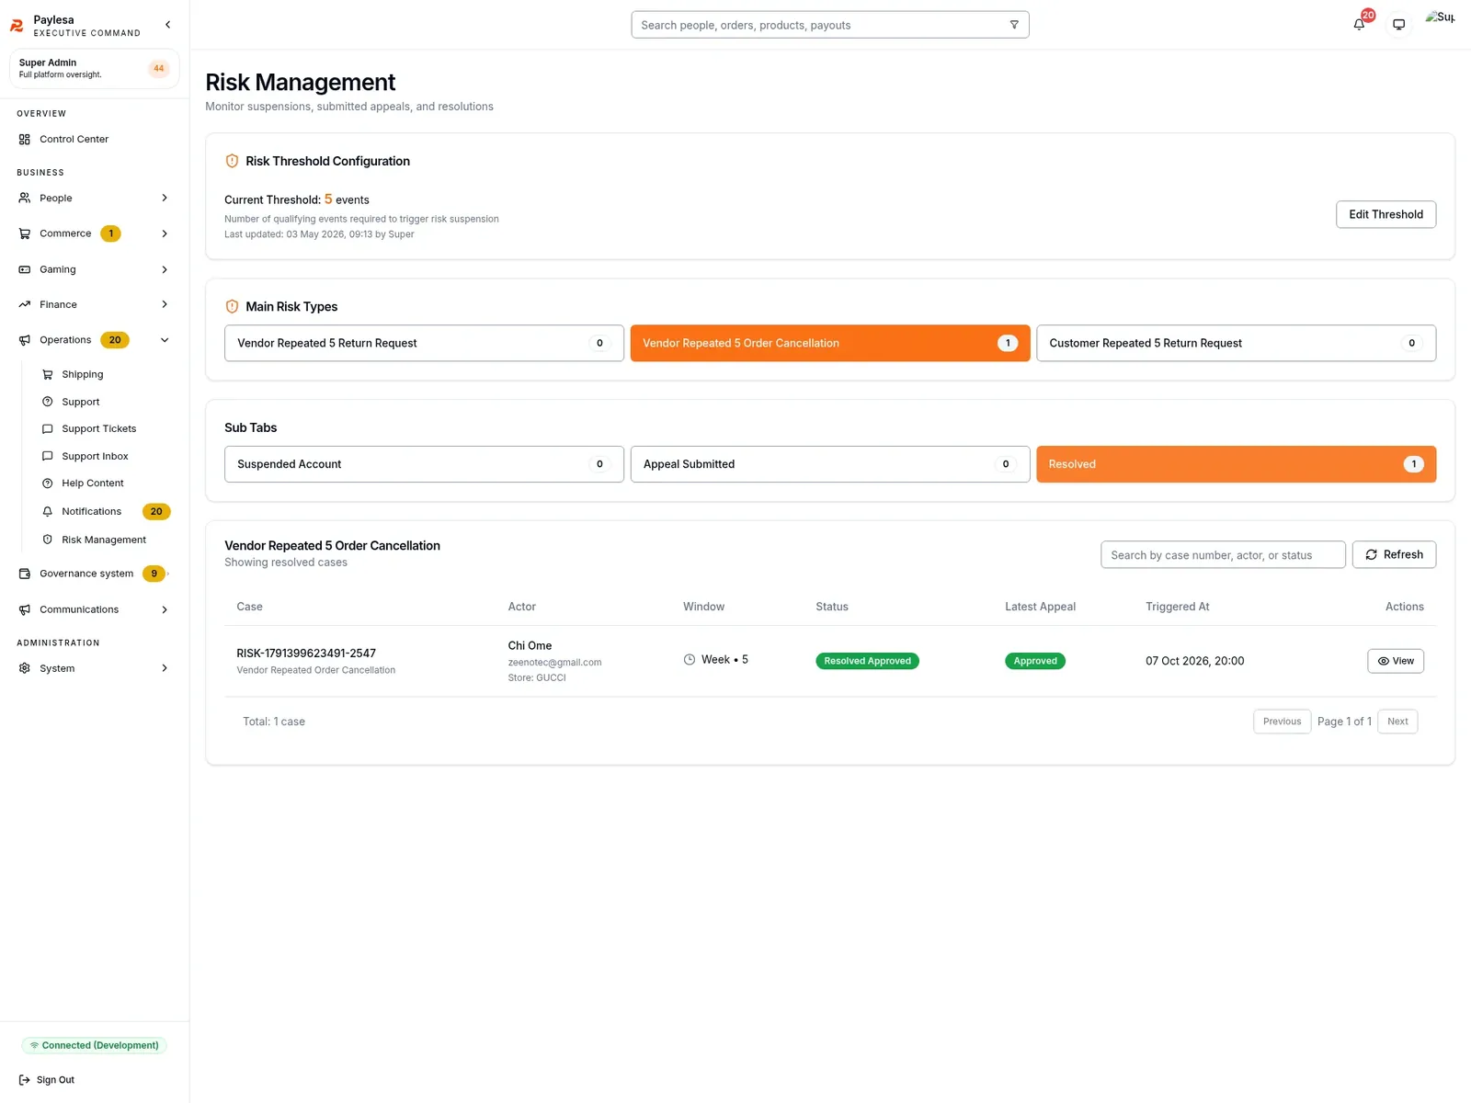Click the Risk Management shield sidebar icon
Screen dimensions: 1471x1103
click(x=47, y=540)
